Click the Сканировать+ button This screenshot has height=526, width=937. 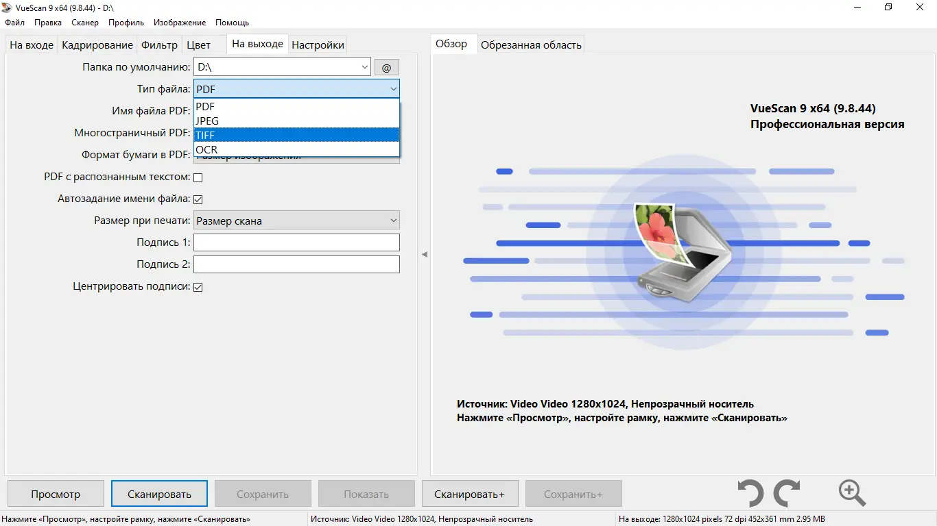(x=470, y=494)
